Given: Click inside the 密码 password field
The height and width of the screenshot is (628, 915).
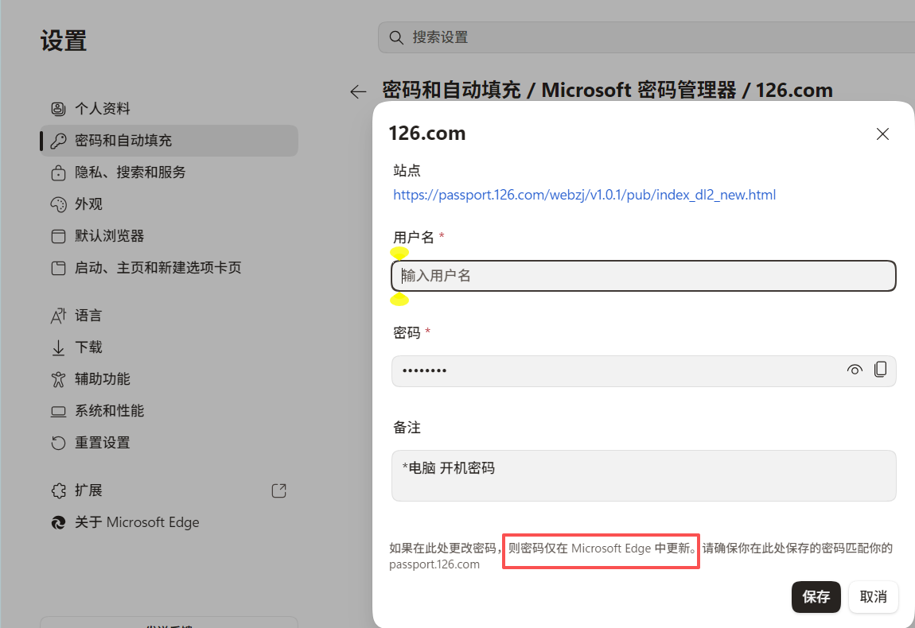Looking at the screenshot, I should 644,371.
